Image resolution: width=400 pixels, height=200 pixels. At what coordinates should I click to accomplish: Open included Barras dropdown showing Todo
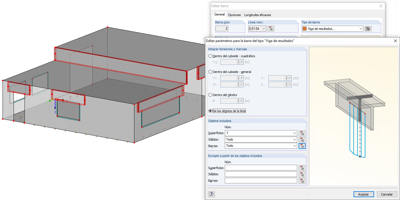click(x=295, y=146)
